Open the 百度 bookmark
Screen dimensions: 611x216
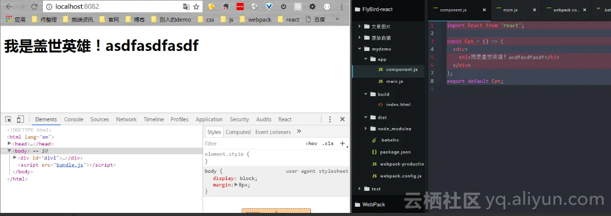click(315, 20)
